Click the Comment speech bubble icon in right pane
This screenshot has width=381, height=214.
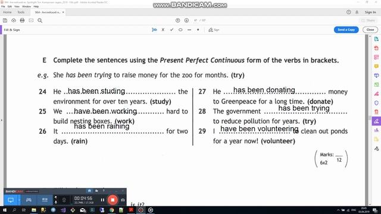point(376,66)
